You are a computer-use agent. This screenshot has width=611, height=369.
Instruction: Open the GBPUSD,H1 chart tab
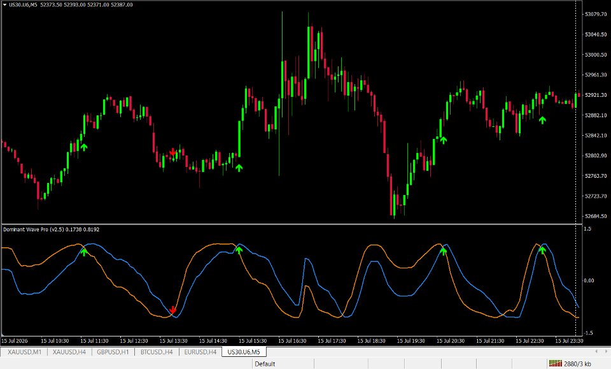[x=113, y=352]
